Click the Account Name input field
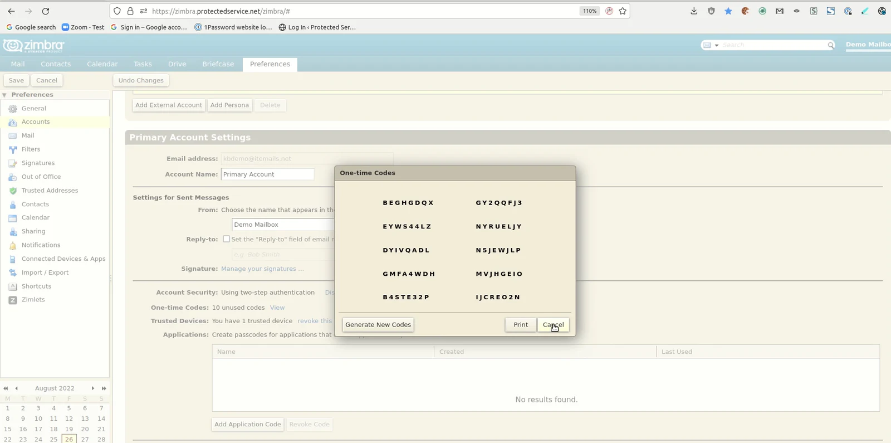The width and height of the screenshot is (891, 443). (267, 174)
